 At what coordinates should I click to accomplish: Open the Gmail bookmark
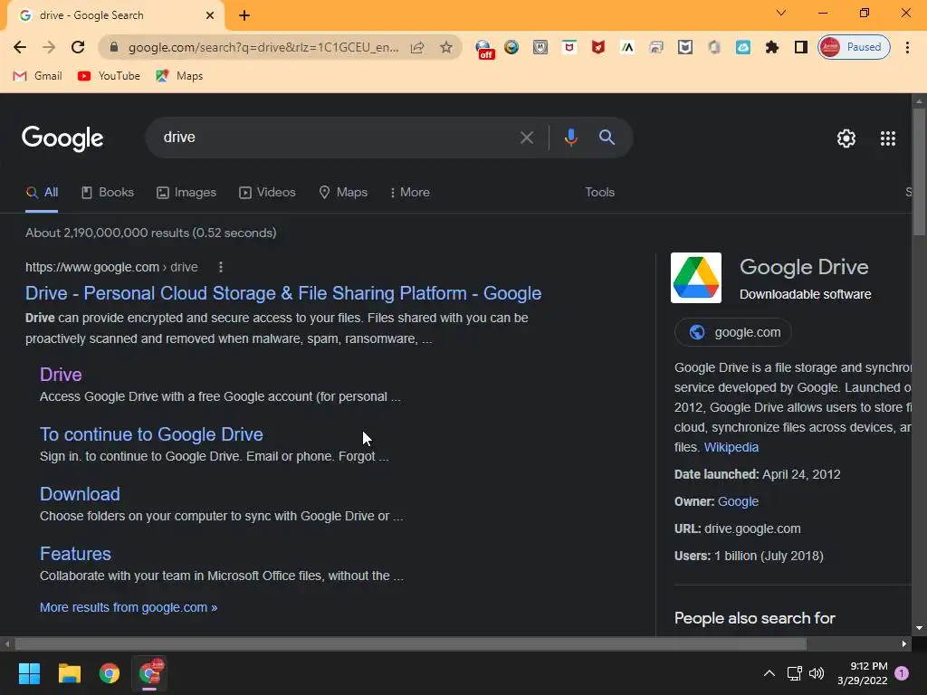(37, 76)
